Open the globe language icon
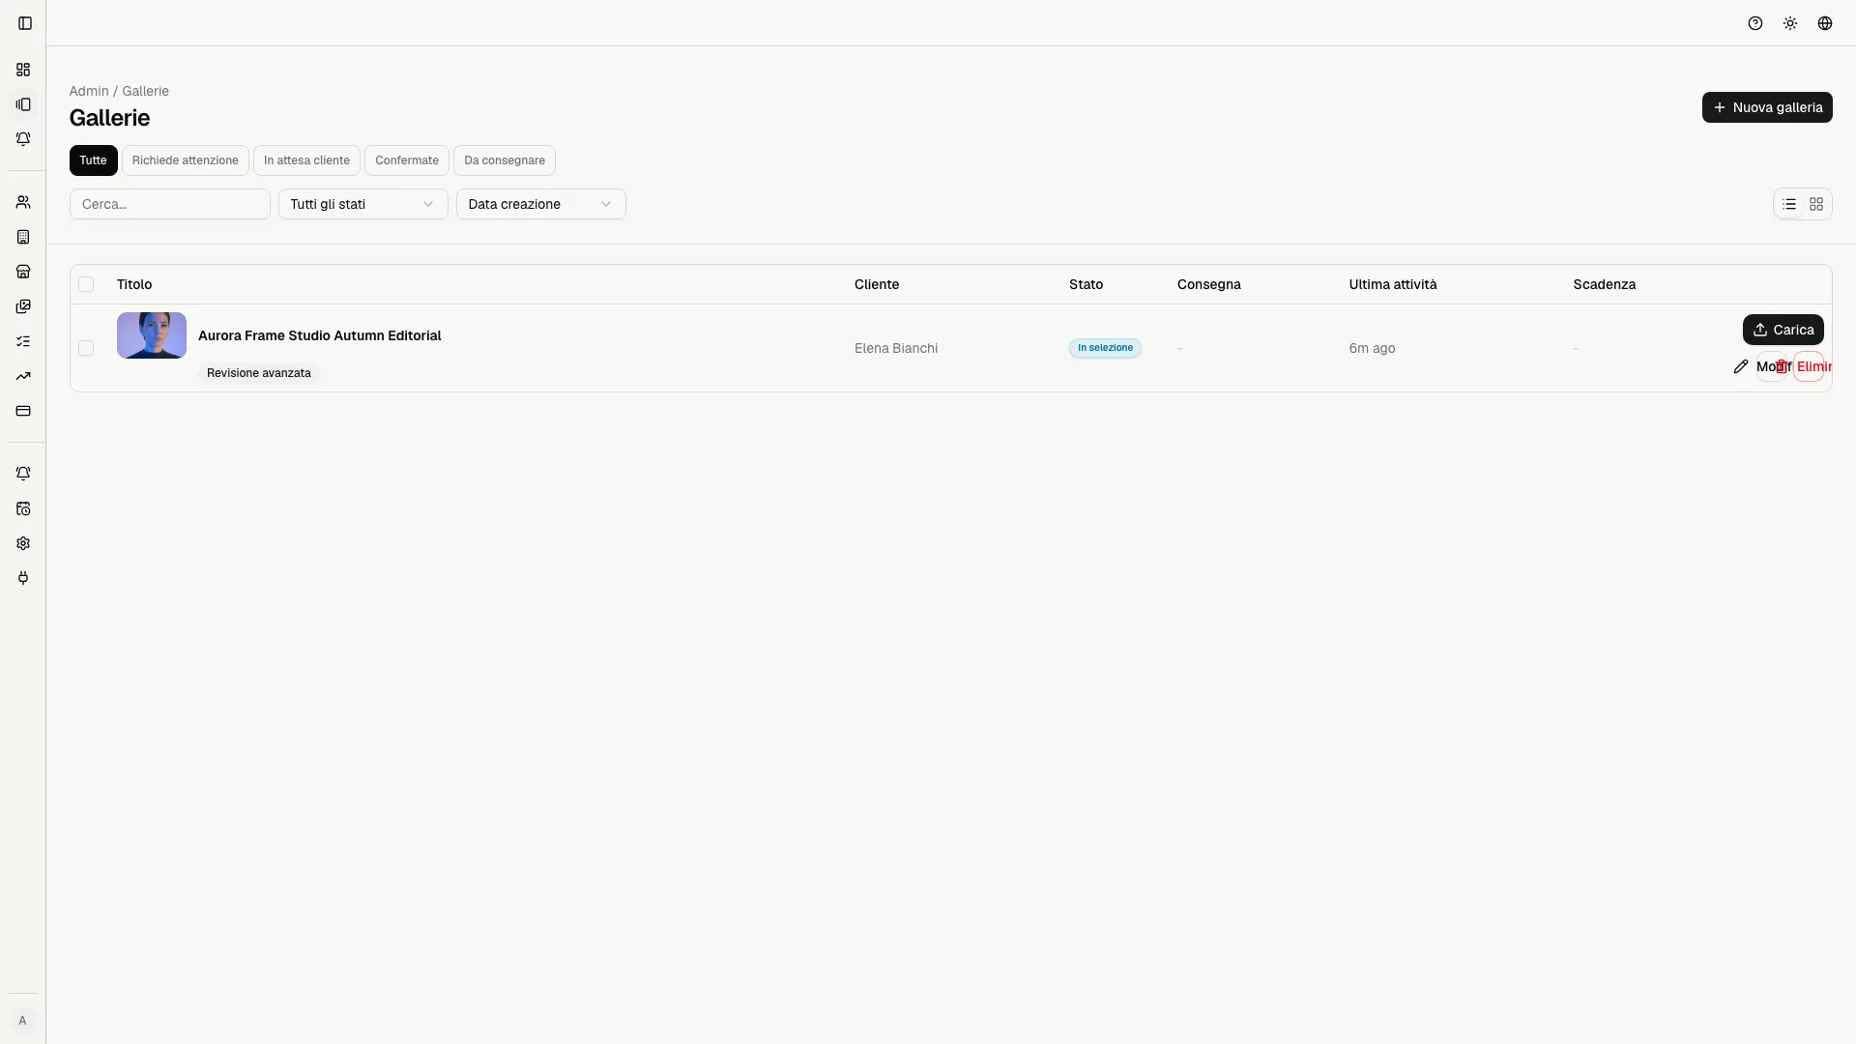Viewport: 1856px width, 1044px height. click(x=1825, y=23)
